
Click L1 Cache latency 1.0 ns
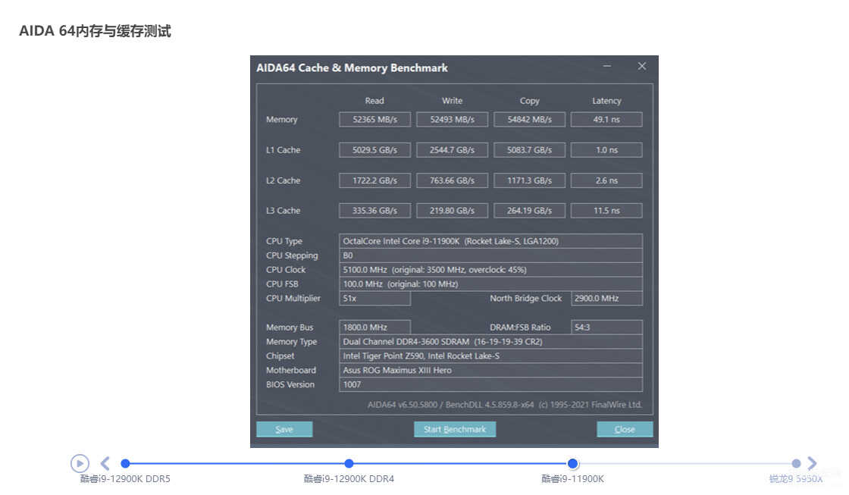(607, 150)
